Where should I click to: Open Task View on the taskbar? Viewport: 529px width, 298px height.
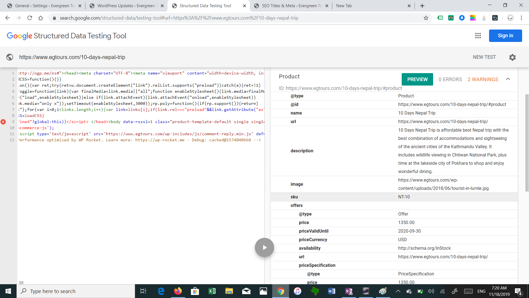click(143, 291)
